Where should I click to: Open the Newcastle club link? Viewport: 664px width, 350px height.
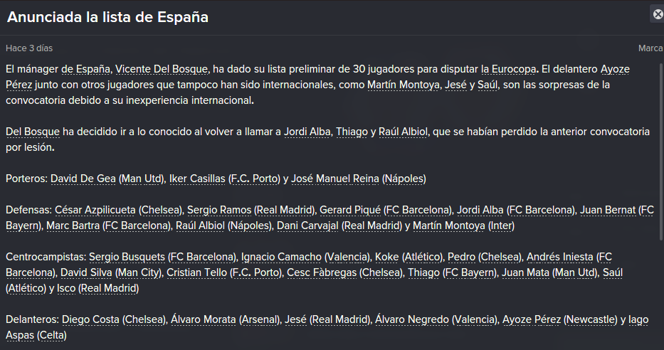coord(590,319)
